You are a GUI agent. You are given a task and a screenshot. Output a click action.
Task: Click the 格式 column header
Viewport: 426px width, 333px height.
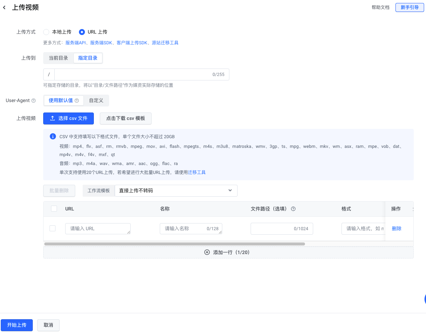(346, 209)
